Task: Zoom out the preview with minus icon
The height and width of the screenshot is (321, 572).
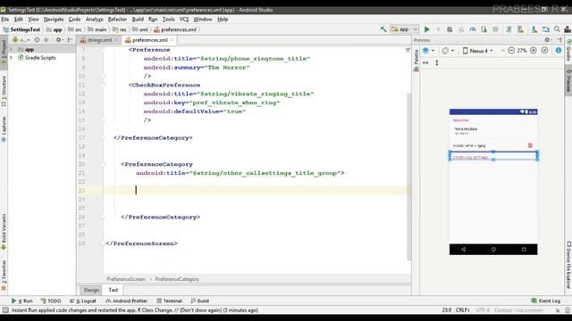Action: (511, 51)
